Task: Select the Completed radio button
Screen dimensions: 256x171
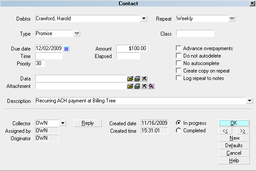Action: point(178,130)
